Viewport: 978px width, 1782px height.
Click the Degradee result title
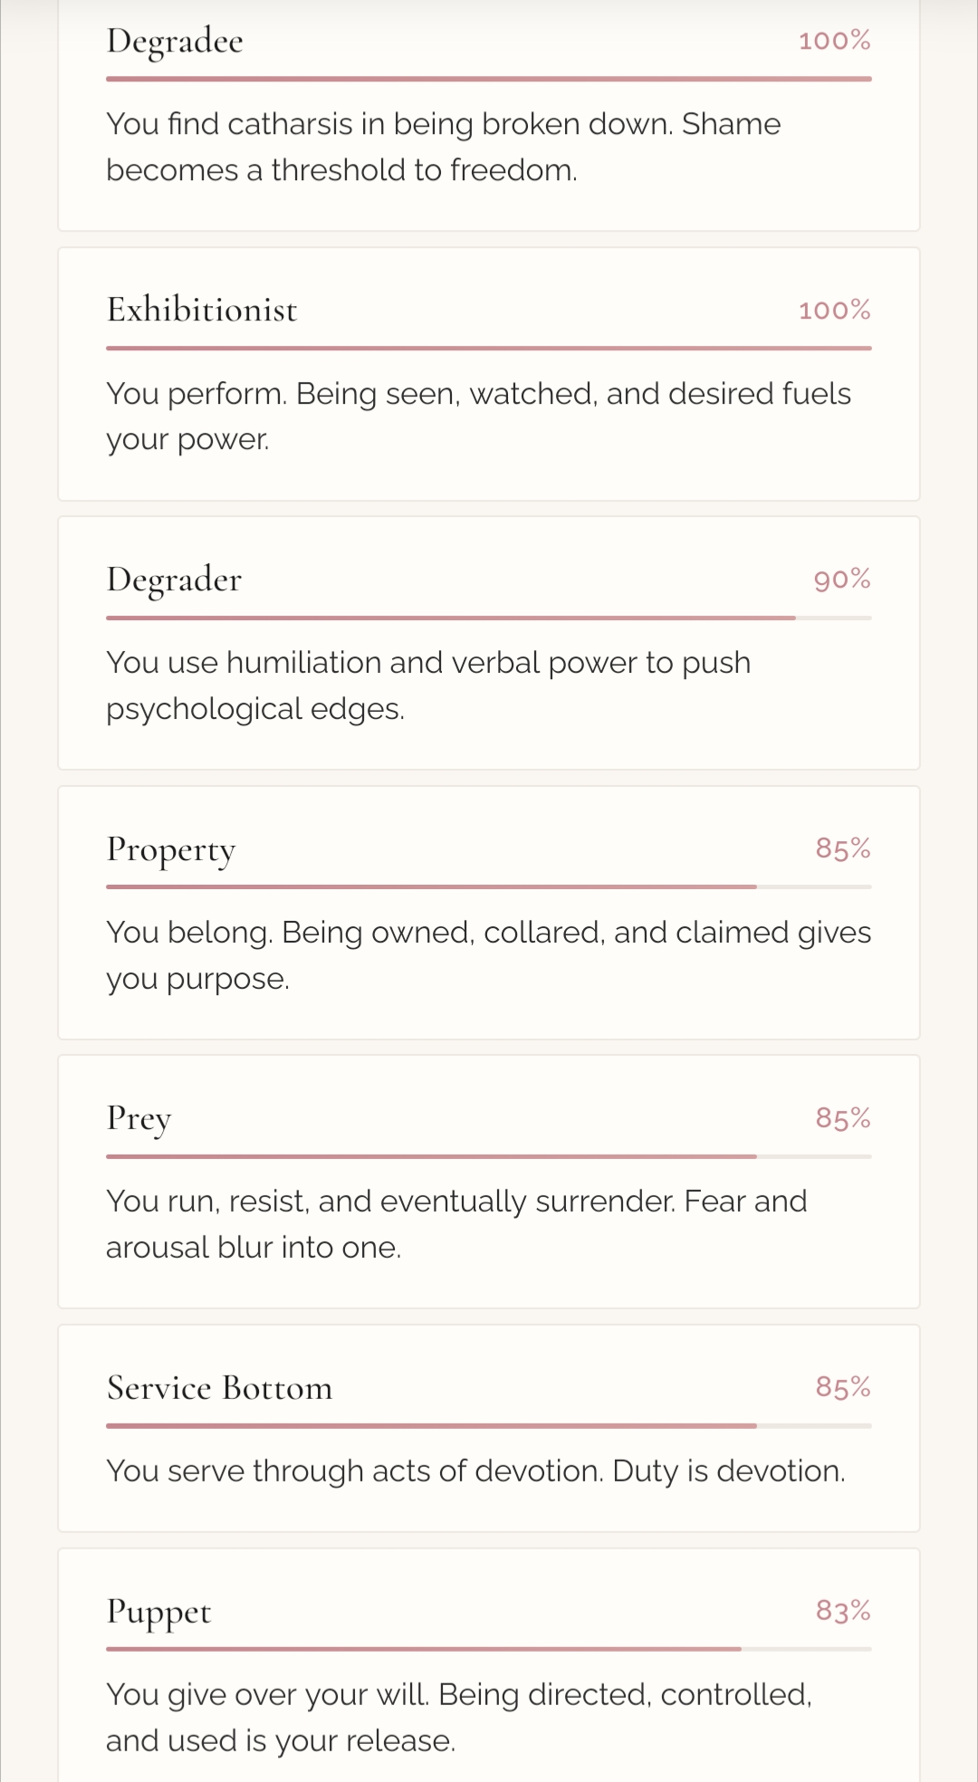(x=175, y=42)
